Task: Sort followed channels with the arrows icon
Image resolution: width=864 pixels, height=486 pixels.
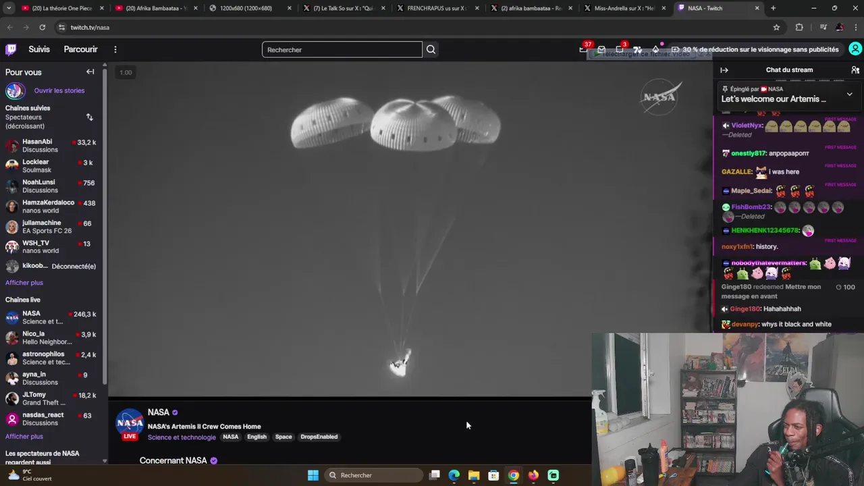Action: coord(89,117)
